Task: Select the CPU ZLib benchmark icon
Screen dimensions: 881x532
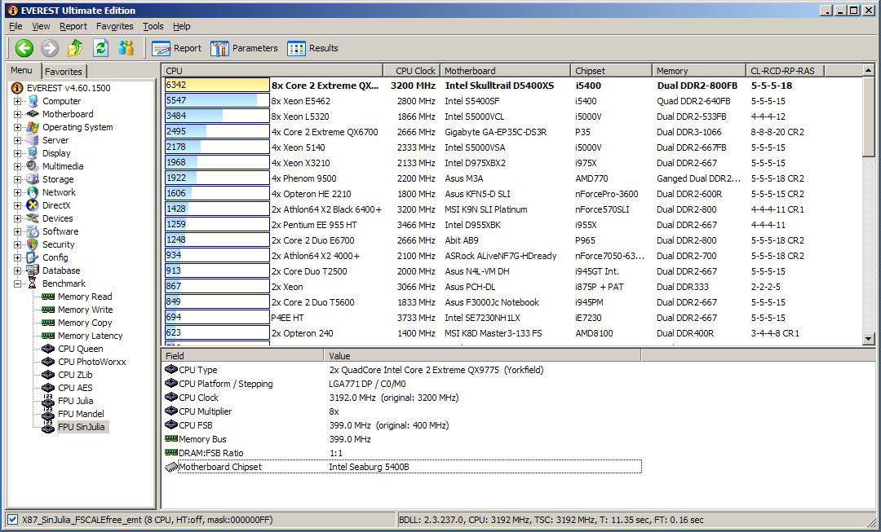Action: [x=48, y=375]
